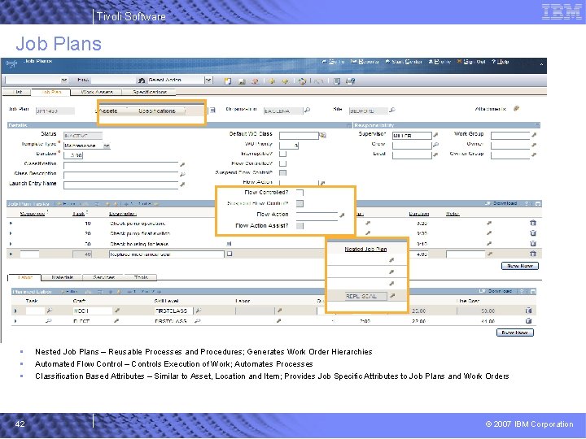Click the Supervisor input field
The image size is (586, 439).
click(412, 136)
